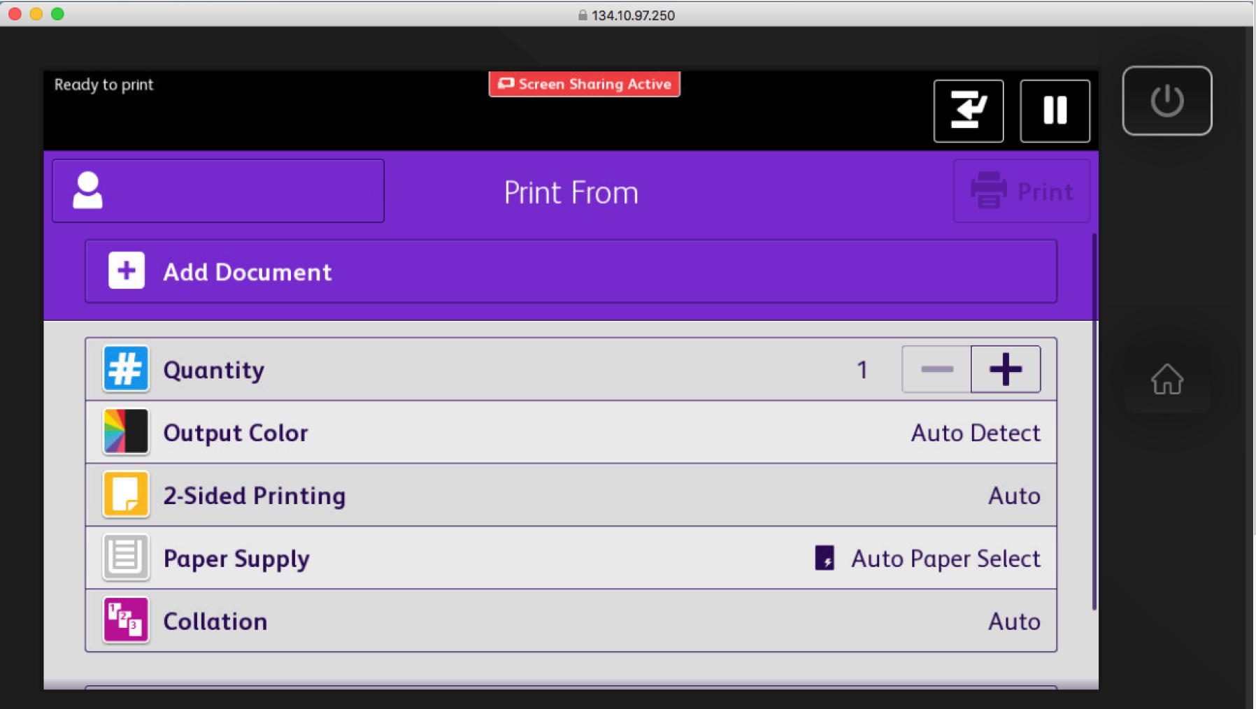Open Output Color Auto Detect setting

pyautogui.click(x=975, y=433)
